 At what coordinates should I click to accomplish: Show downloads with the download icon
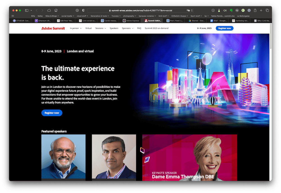[x=213, y=10]
